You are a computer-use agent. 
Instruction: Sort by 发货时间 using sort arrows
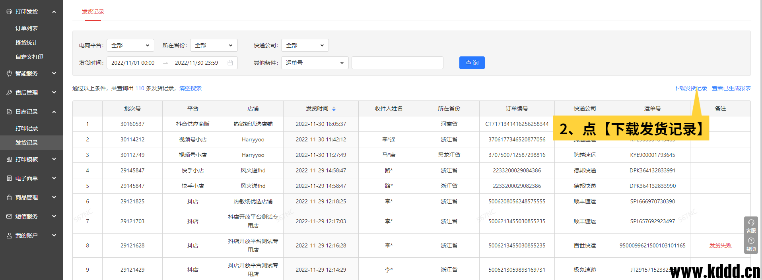click(x=334, y=109)
